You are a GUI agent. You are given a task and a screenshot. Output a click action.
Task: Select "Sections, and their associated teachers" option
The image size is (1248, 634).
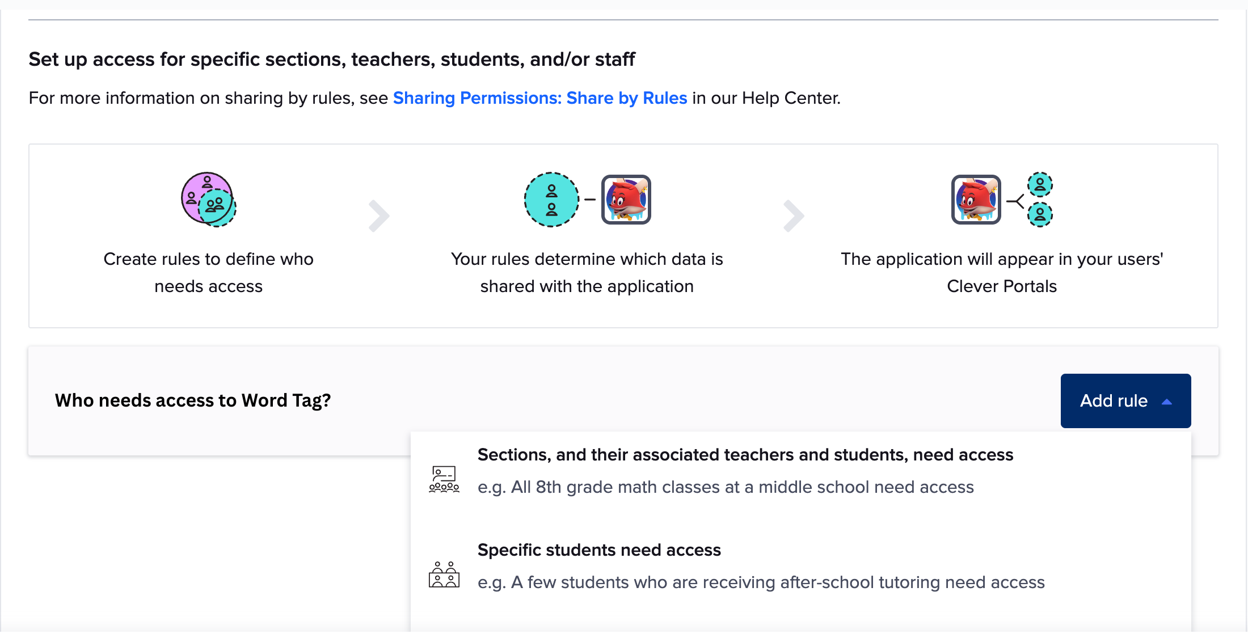745,455
